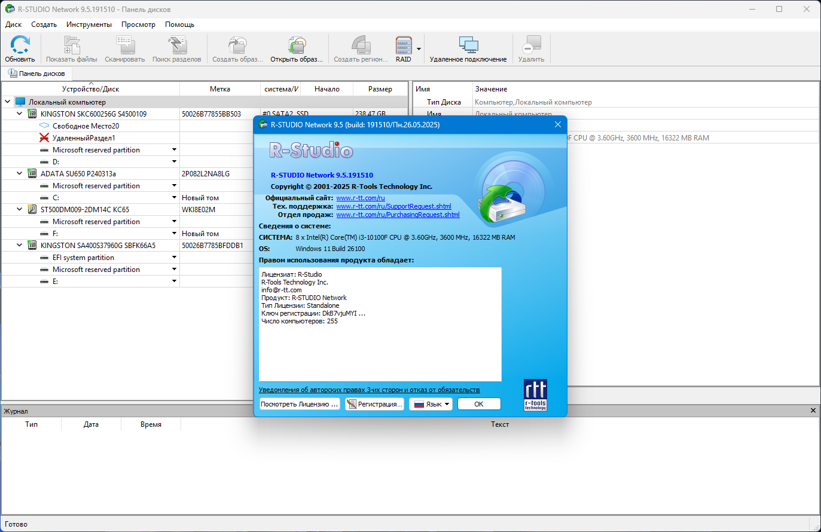Open the dropdown arrow on the C: row
The width and height of the screenshot is (821, 532).
[175, 197]
